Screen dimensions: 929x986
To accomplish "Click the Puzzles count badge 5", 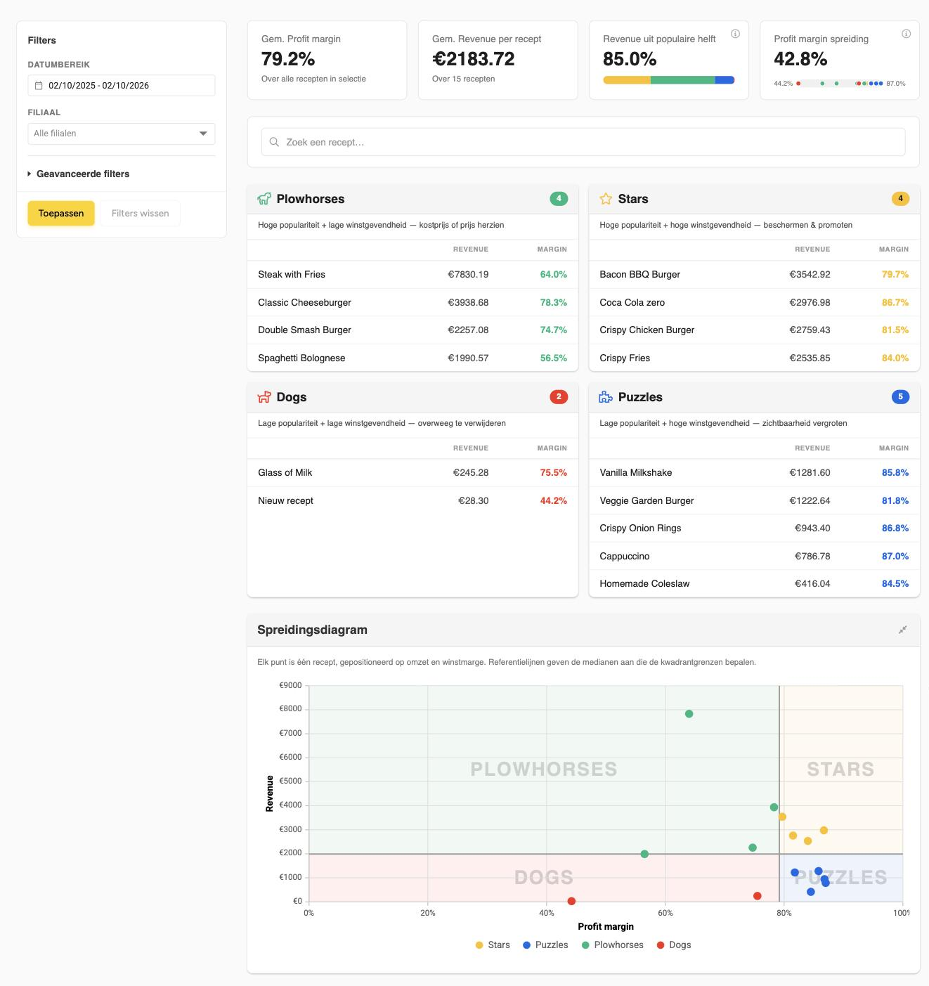I will (900, 397).
